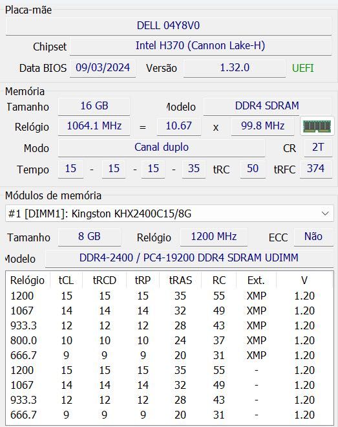338x427 pixels.
Task: Click the green UEFI label
Action: (x=303, y=68)
